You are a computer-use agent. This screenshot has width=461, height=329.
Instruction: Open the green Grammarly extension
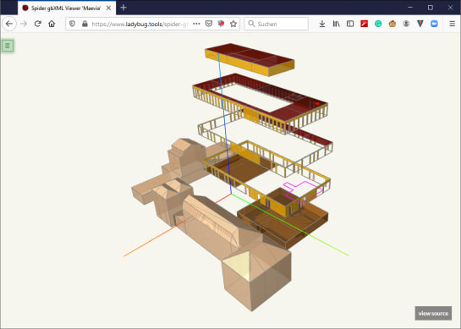(378, 24)
